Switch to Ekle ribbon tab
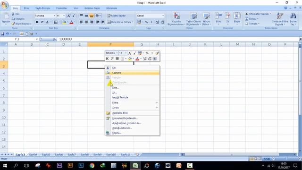This screenshot has width=302, height=170. coord(26,8)
